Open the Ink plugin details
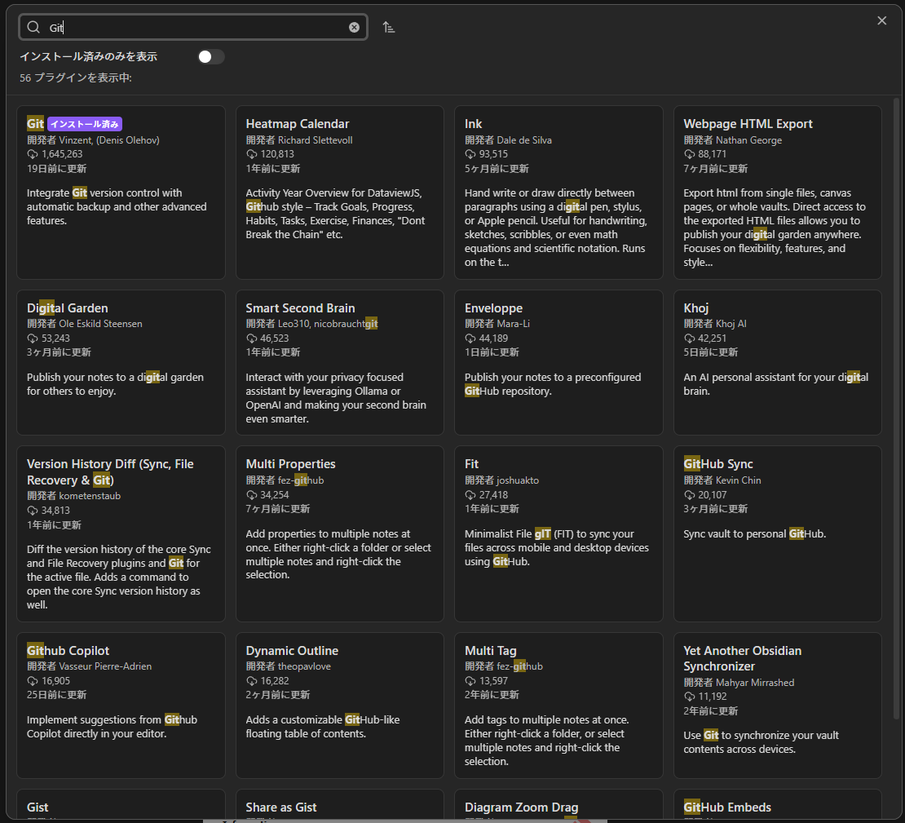 coord(558,192)
